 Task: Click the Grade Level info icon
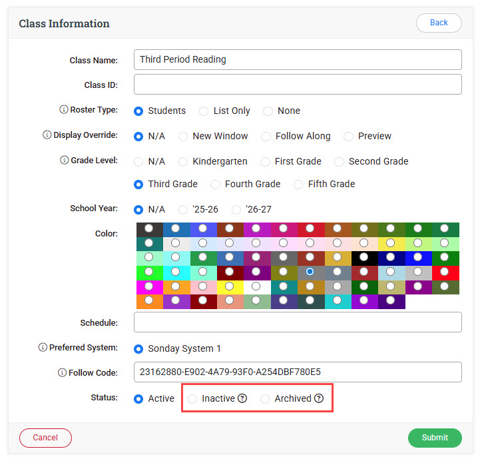pos(64,161)
